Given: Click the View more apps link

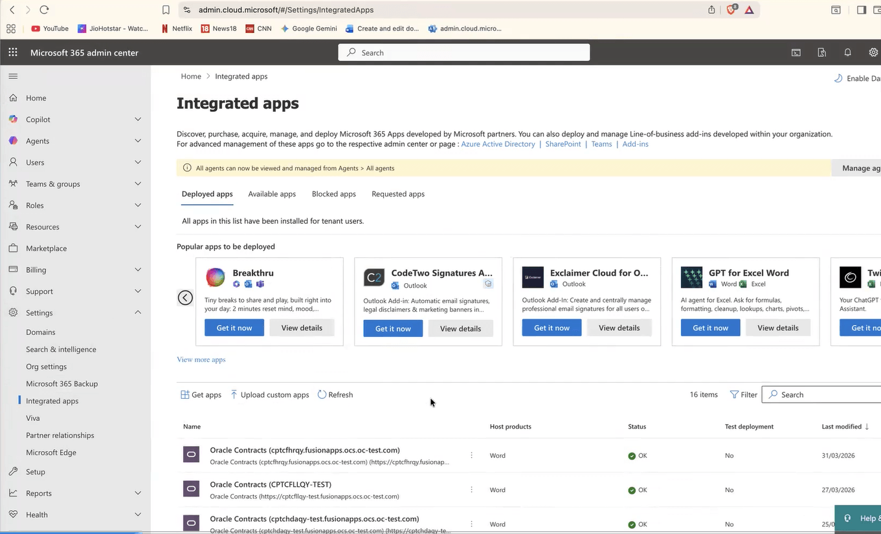Looking at the screenshot, I should (201, 359).
